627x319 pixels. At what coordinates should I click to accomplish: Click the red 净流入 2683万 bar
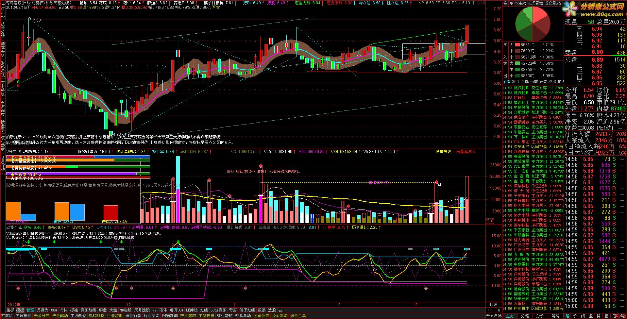click(111, 212)
